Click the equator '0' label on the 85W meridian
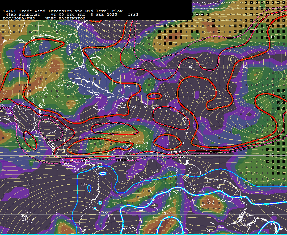The height and width of the screenshot is (235, 287). click(57, 213)
